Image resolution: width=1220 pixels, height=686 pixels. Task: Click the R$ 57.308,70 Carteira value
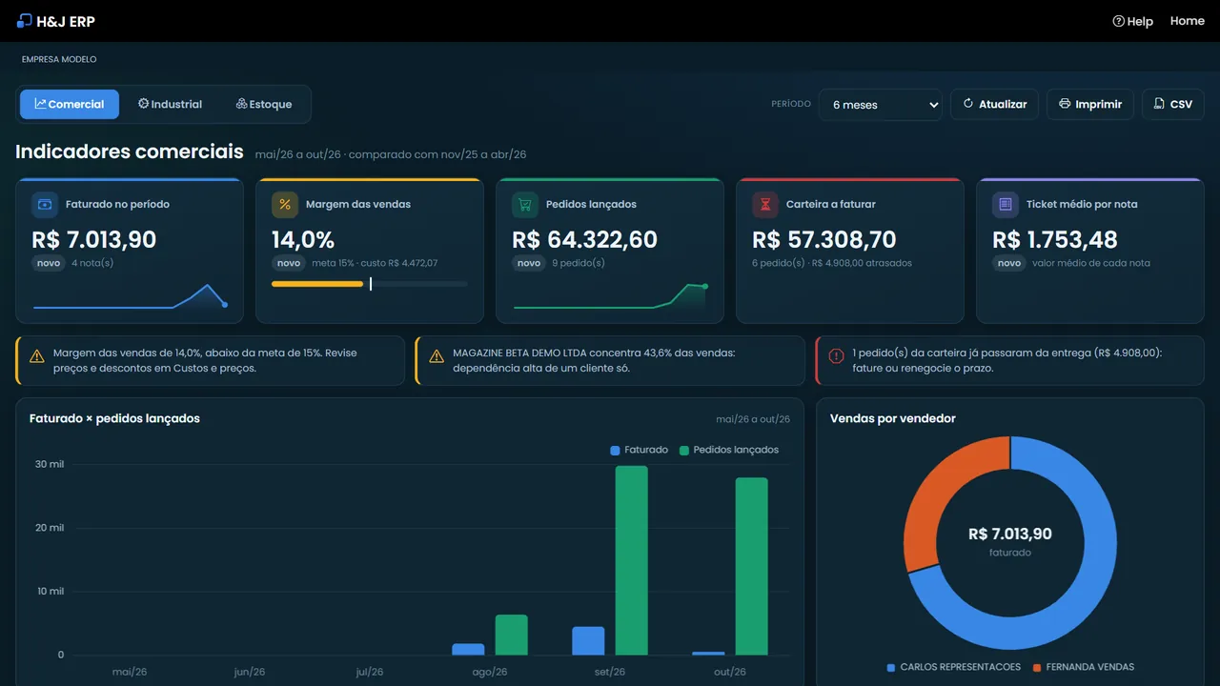824,239
